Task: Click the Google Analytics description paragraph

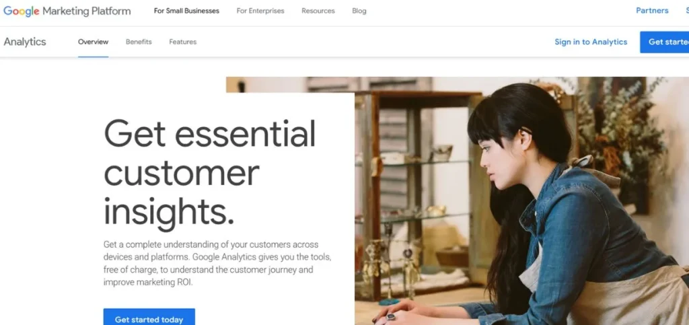Action: point(217,263)
